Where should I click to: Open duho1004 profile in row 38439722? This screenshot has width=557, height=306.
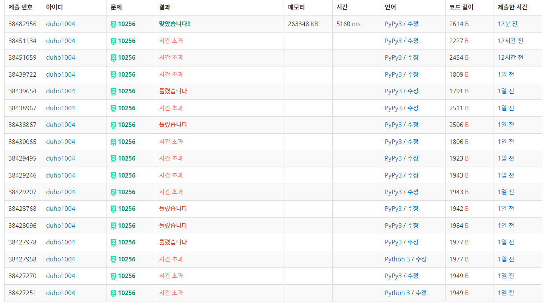pyautogui.click(x=60, y=74)
